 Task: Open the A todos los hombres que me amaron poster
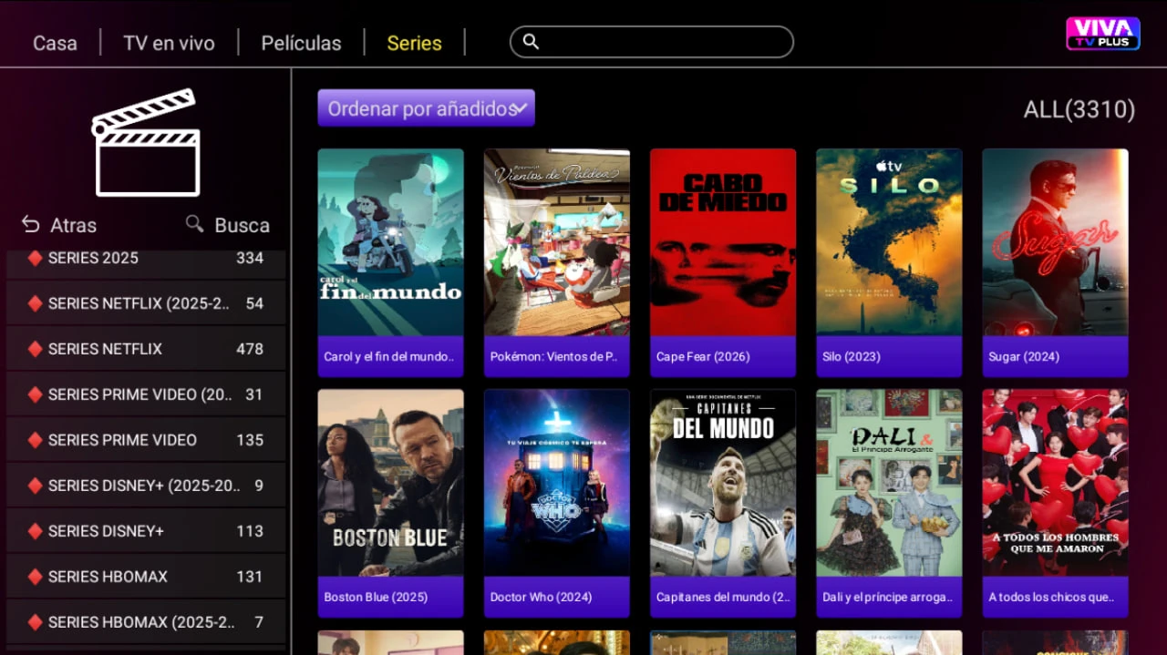1055,483
